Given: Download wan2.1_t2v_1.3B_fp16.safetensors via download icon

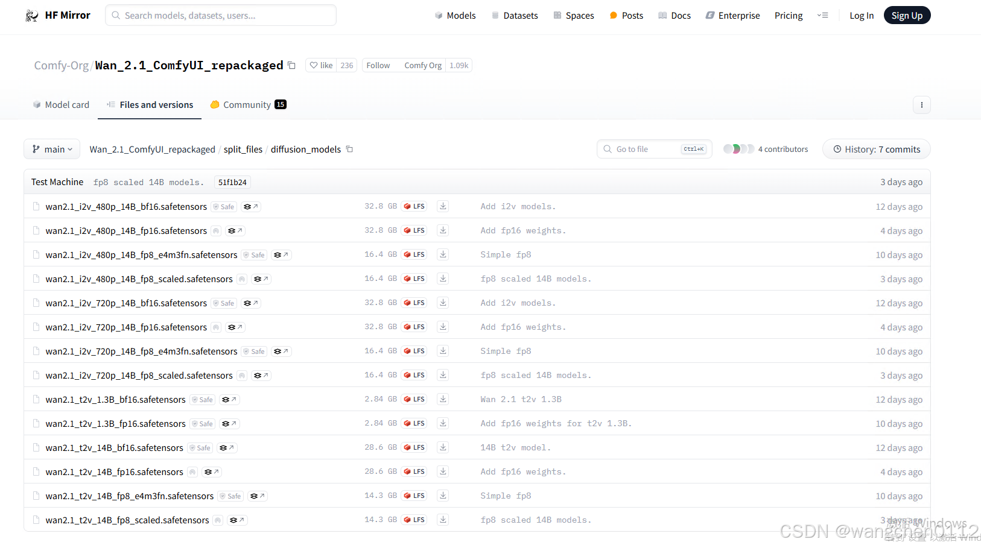Looking at the screenshot, I should 443,423.
